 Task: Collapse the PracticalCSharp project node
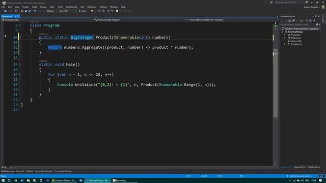[282, 32]
